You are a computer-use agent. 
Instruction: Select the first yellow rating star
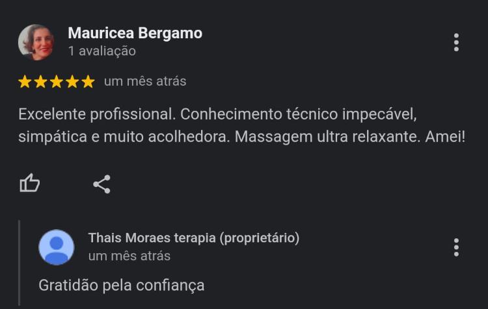(x=25, y=82)
